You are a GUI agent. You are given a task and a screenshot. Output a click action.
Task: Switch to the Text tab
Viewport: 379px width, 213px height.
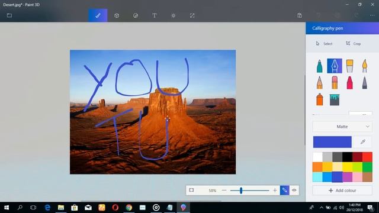pos(155,15)
